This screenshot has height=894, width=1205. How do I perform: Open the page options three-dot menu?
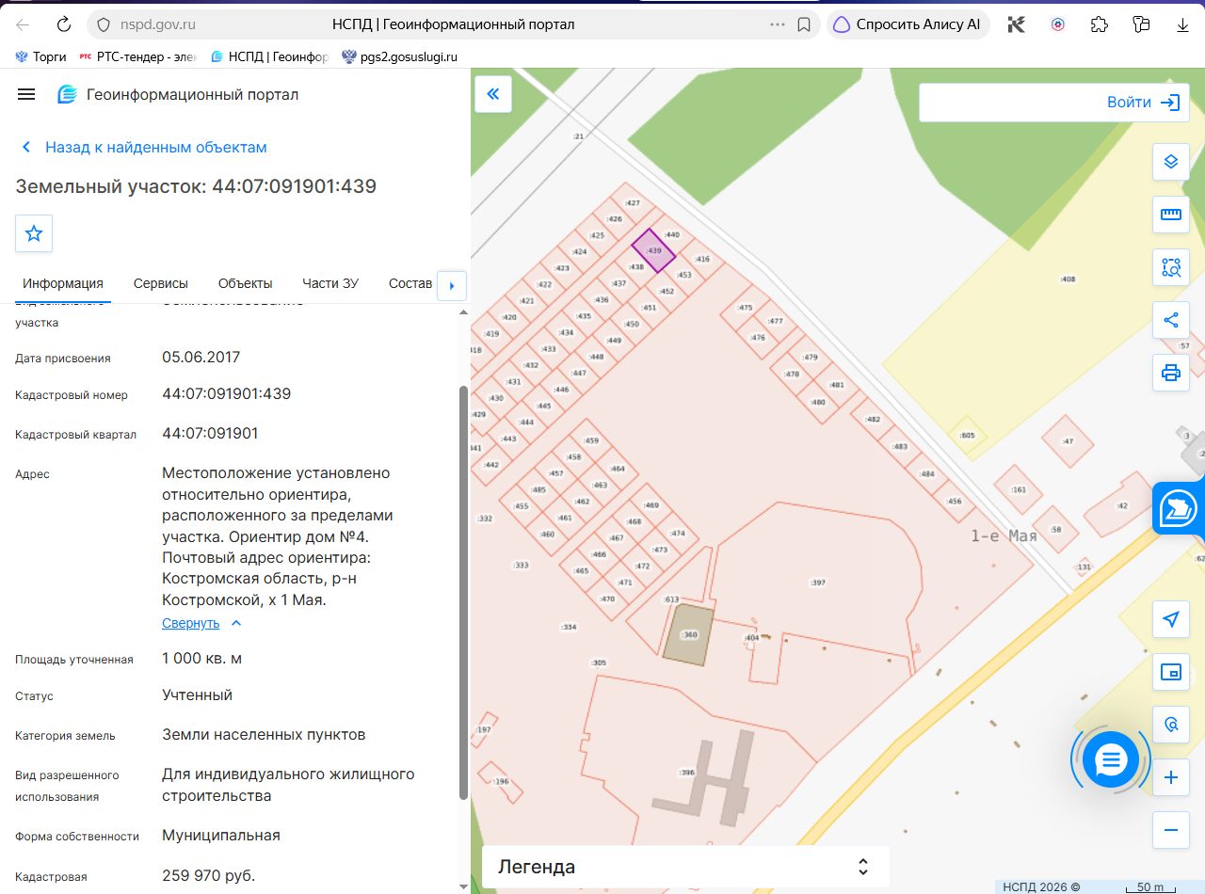coord(778,24)
